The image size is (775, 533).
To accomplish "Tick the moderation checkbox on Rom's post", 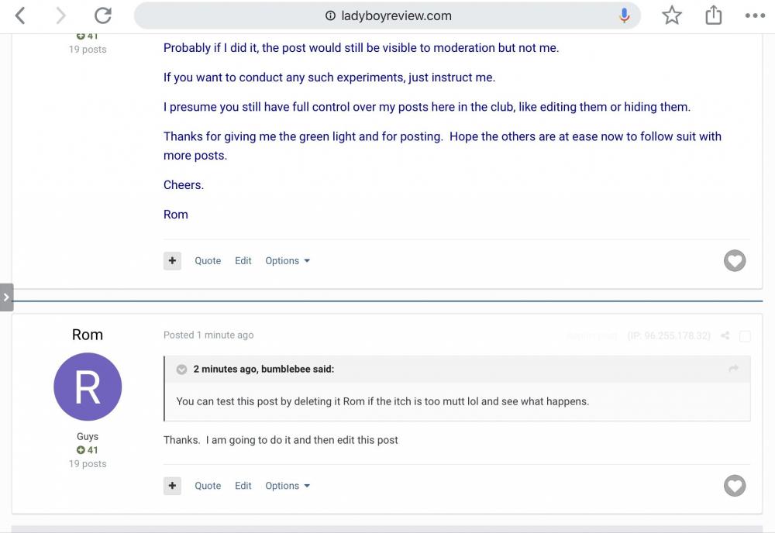I will (745, 336).
